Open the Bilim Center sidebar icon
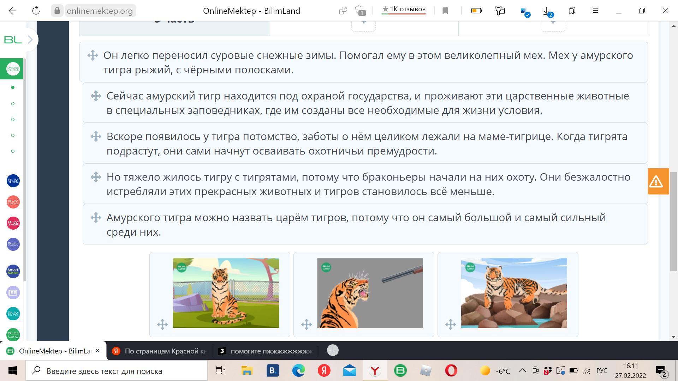The width and height of the screenshot is (678, 381). [x=13, y=314]
